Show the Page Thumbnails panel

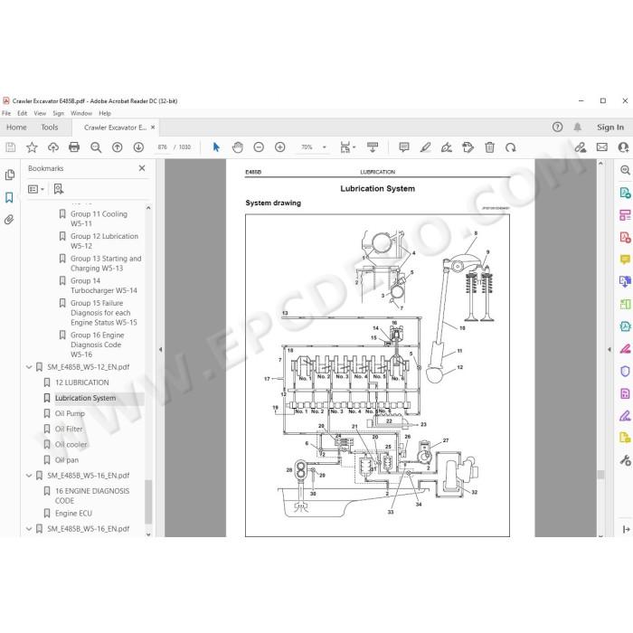coord(9,175)
